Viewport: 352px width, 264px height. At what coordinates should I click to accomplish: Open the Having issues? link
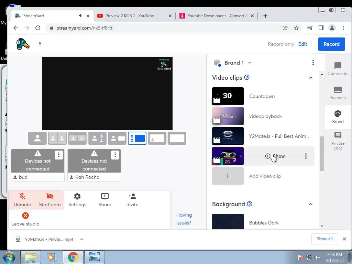coord(184,219)
